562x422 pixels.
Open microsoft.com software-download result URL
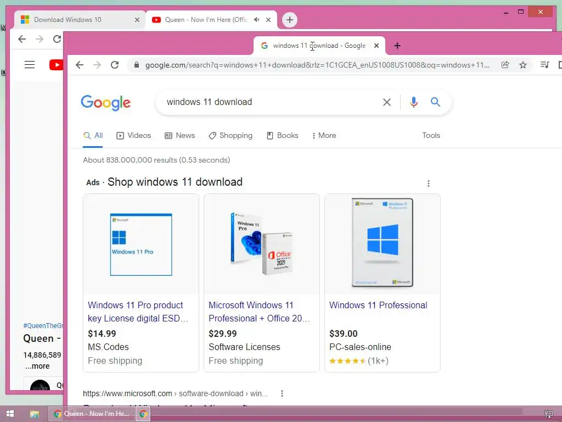[x=175, y=393]
